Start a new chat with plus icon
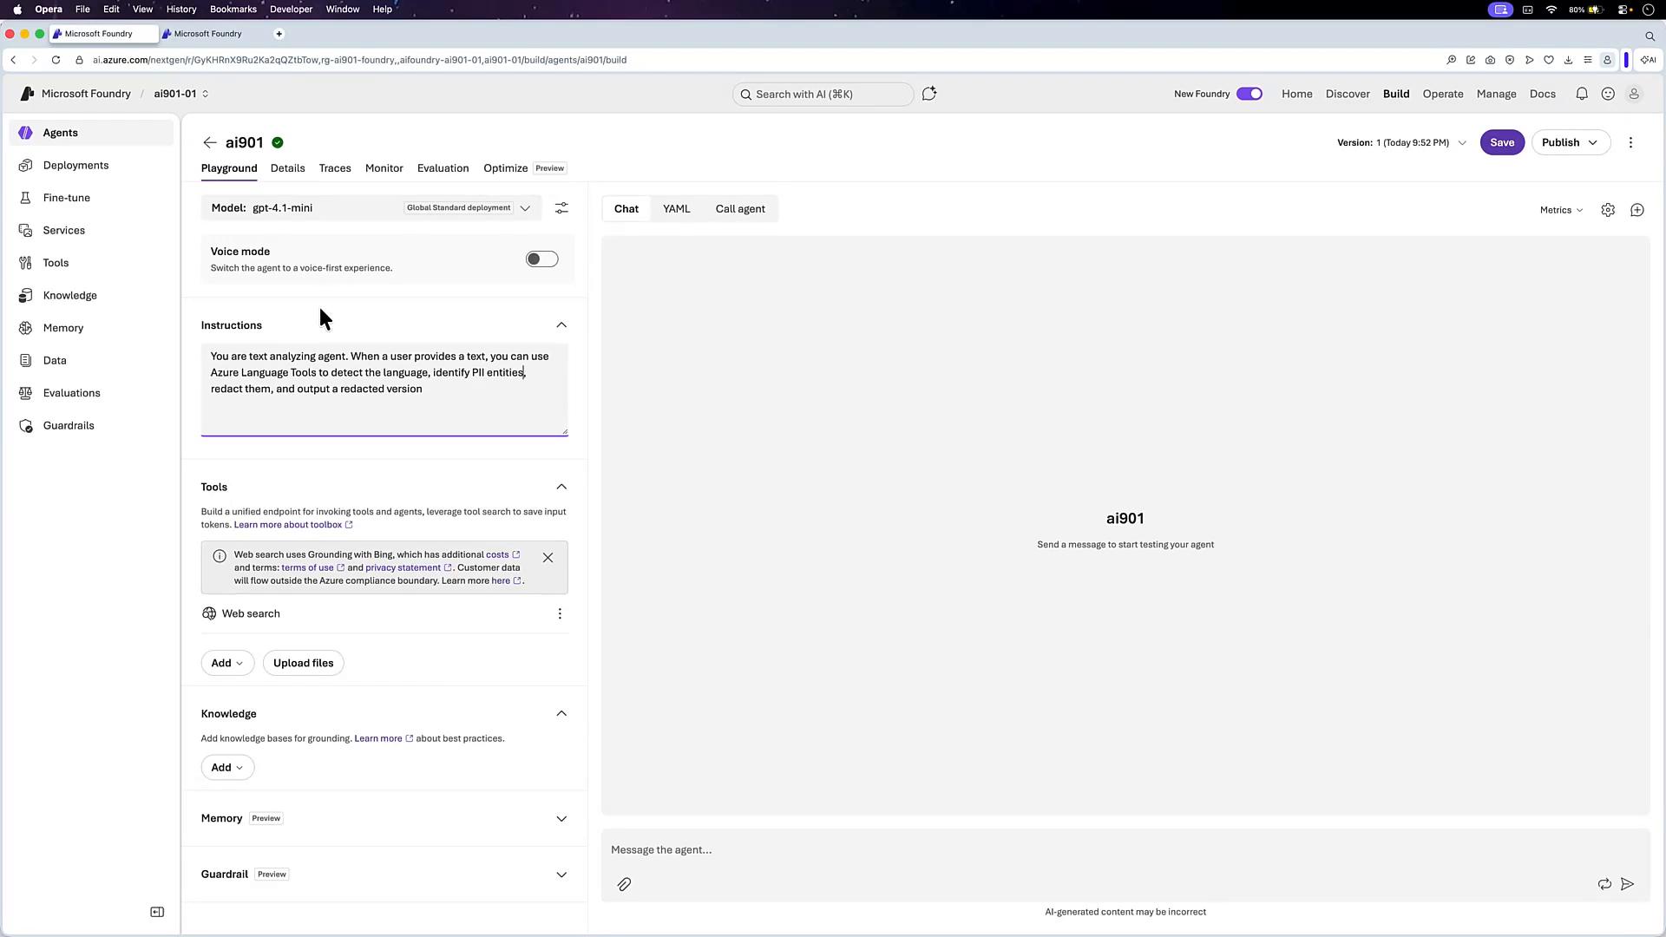This screenshot has height=937, width=1666. [x=1636, y=210]
